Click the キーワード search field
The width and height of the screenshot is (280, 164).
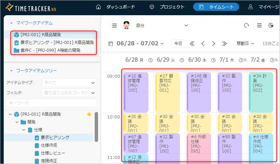[51, 103]
